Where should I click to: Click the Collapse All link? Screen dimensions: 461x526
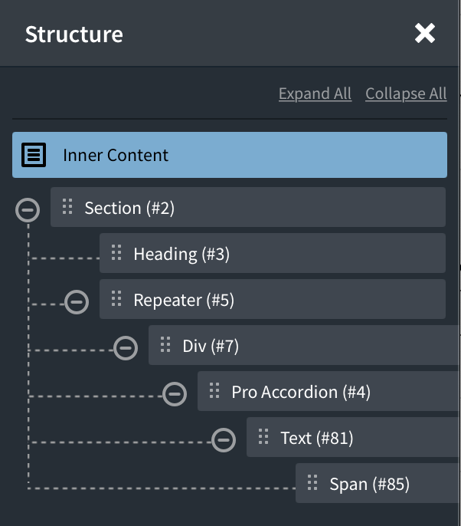[x=406, y=94]
